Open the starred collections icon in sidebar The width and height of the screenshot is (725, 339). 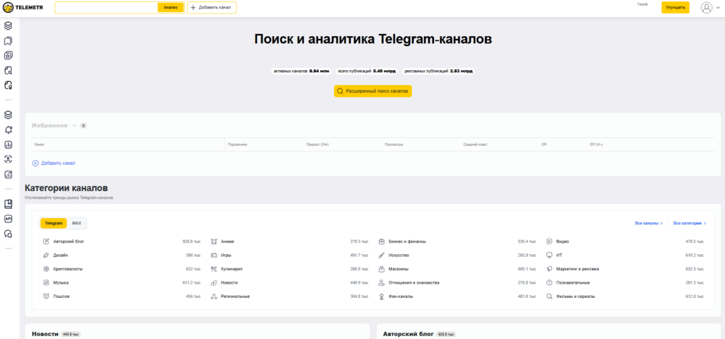coord(8,55)
